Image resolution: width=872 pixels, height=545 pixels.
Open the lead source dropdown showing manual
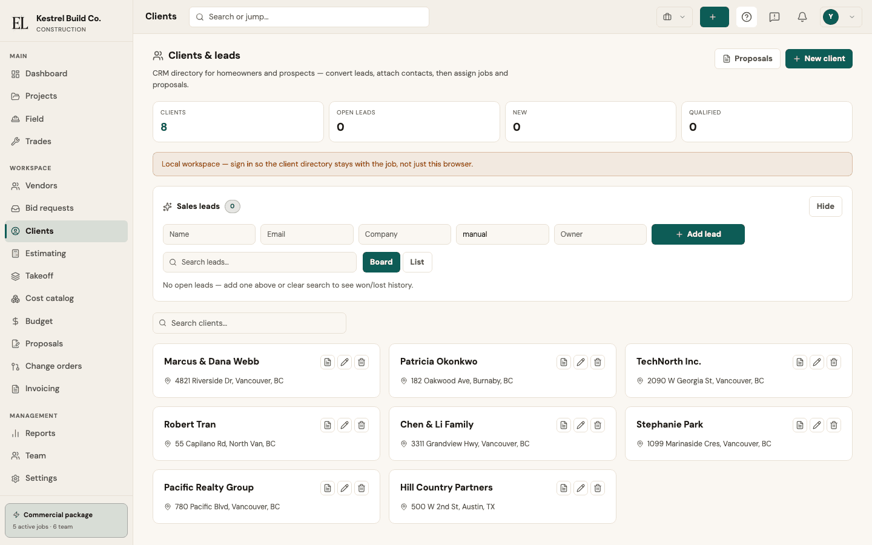pos(503,234)
